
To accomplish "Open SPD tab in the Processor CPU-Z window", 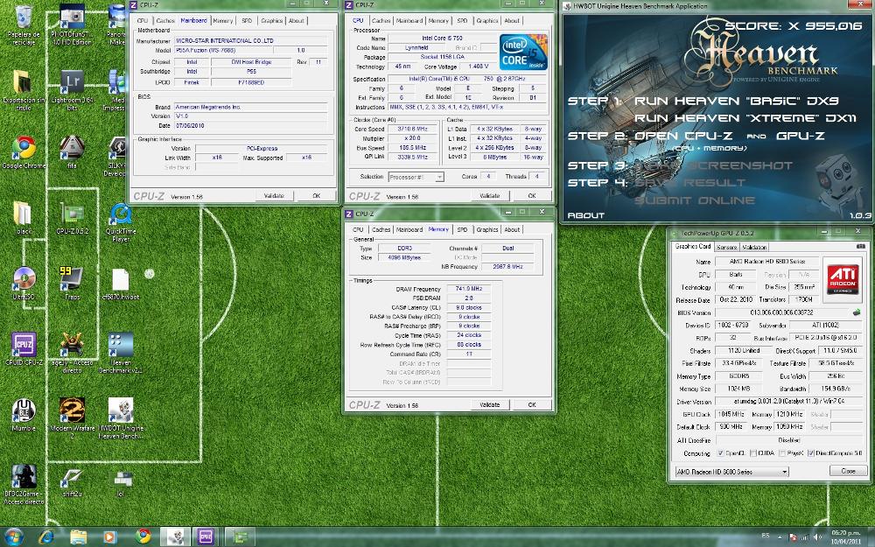I will click(462, 21).
